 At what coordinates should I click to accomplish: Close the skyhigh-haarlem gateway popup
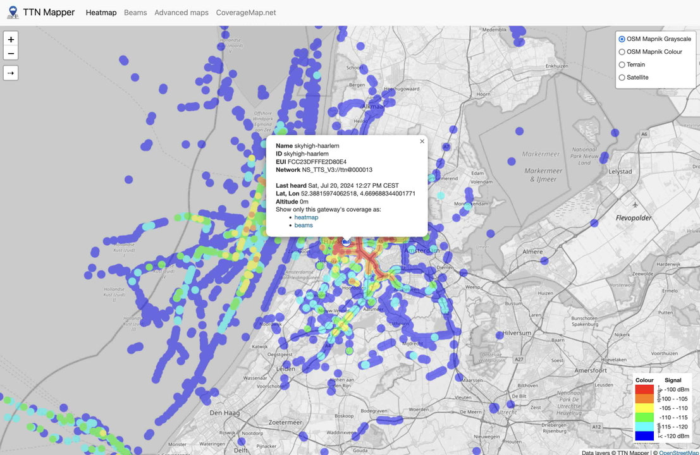(422, 142)
